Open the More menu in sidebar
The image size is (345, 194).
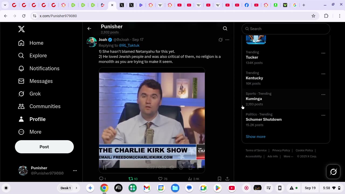(x=30, y=132)
